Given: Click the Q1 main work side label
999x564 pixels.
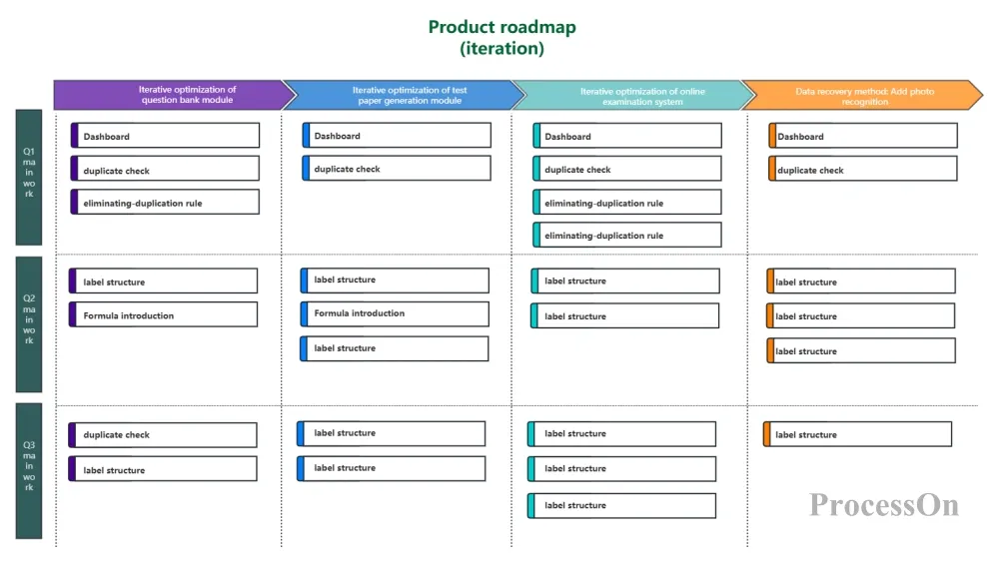Looking at the screenshot, I should (29, 178).
